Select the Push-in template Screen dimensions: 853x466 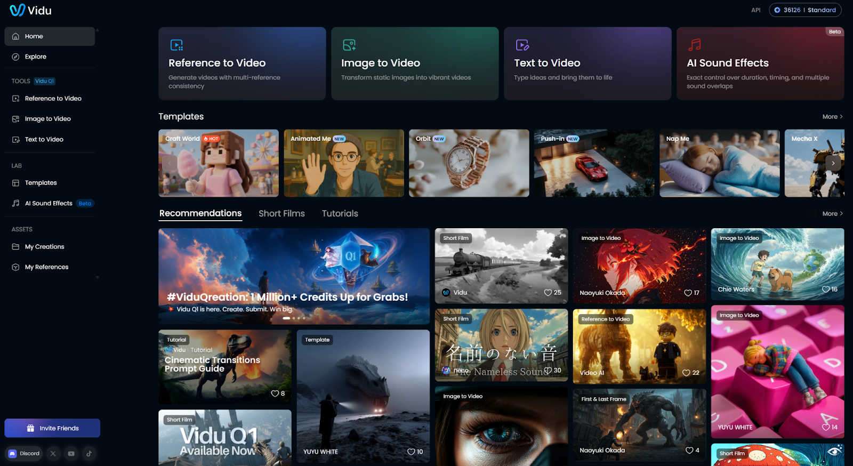pyautogui.click(x=594, y=163)
